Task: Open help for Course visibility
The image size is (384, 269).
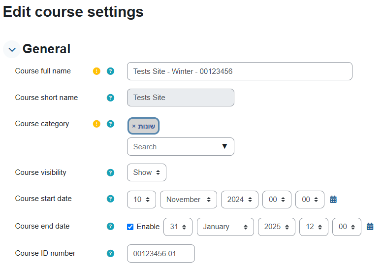Action: (x=110, y=173)
